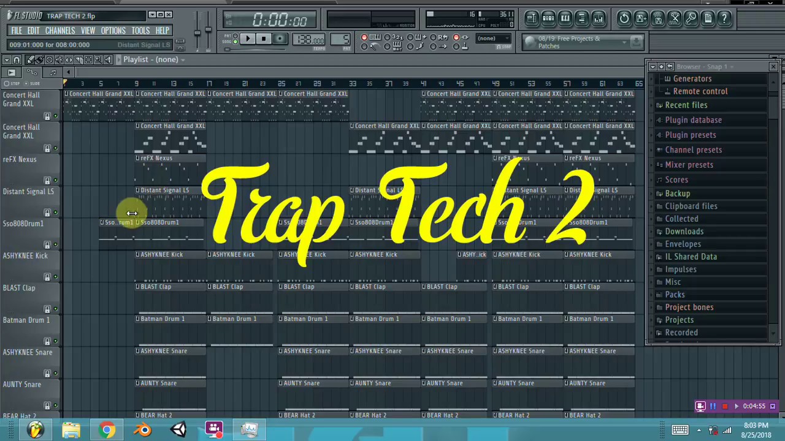
Task: Click the news panel download button
Action: coord(636,42)
